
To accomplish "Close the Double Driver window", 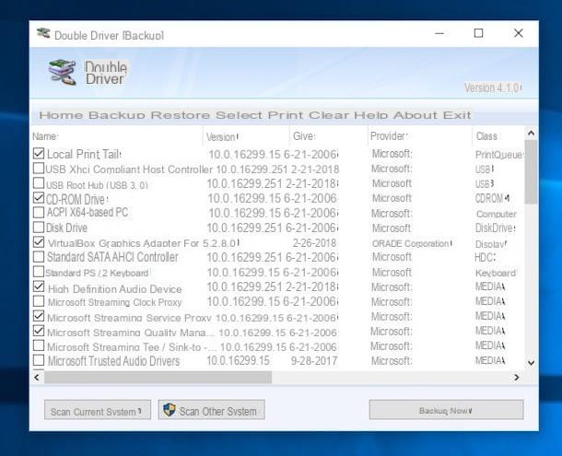I will point(519,33).
